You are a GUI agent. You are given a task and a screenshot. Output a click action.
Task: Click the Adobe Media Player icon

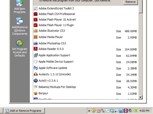(x=35, y=37)
